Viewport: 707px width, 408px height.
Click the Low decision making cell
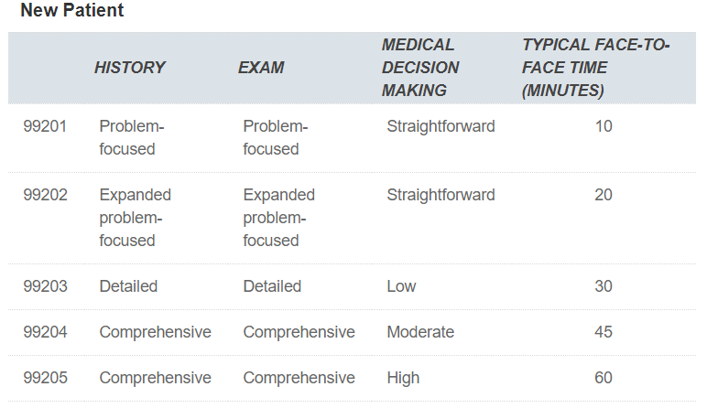tap(401, 286)
